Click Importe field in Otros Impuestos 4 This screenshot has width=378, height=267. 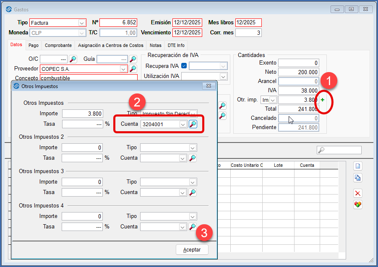(82, 216)
